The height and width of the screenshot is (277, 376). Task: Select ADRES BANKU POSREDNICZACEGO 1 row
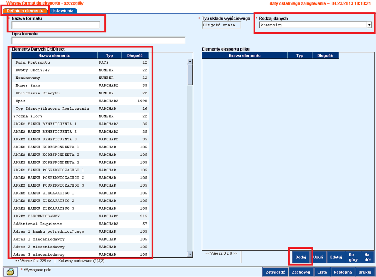(80, 170)
